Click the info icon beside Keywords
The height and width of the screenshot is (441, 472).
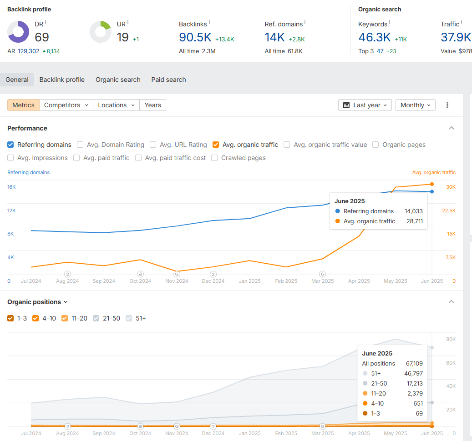(390, 22)
